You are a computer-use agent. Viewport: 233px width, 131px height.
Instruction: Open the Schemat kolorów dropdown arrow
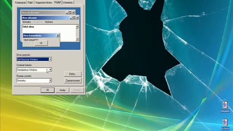pos(50,70)
